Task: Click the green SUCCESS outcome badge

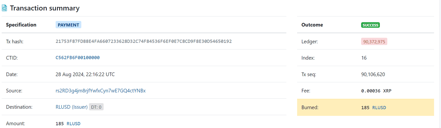Action: tap(370, 25)
